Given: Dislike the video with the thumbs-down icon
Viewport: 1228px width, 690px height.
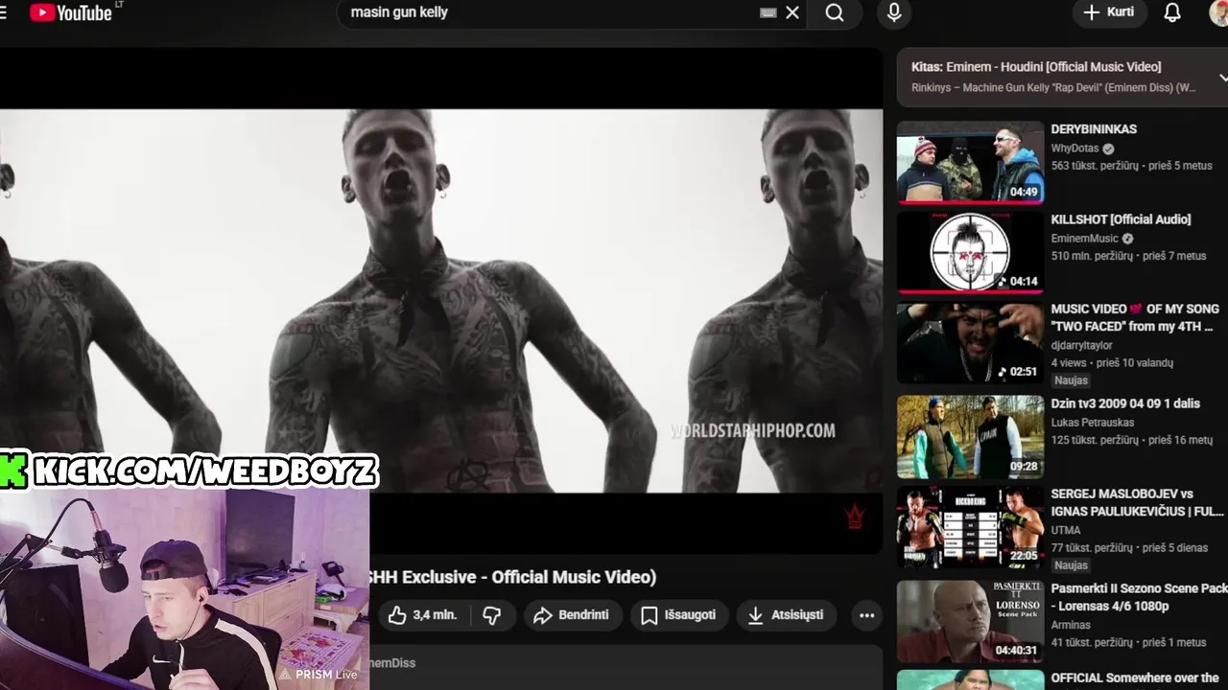Looking at the screenshot, I should (492, 615).
